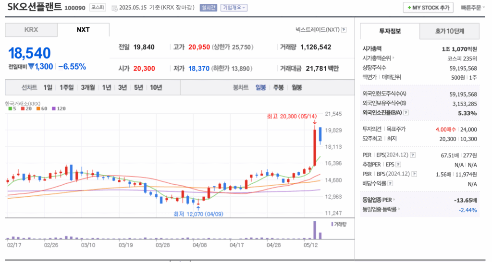Click the purple 120-day moving average legend
This screenshot has width=492, height=262.
click(x=59, y=108)
